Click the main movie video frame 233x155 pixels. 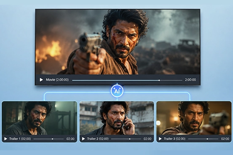[x=118, y=42]
